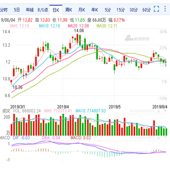Switch to the 30分 thirty-minute chart
The height and width of the screenshot is (170, 170).
point(133,10)
